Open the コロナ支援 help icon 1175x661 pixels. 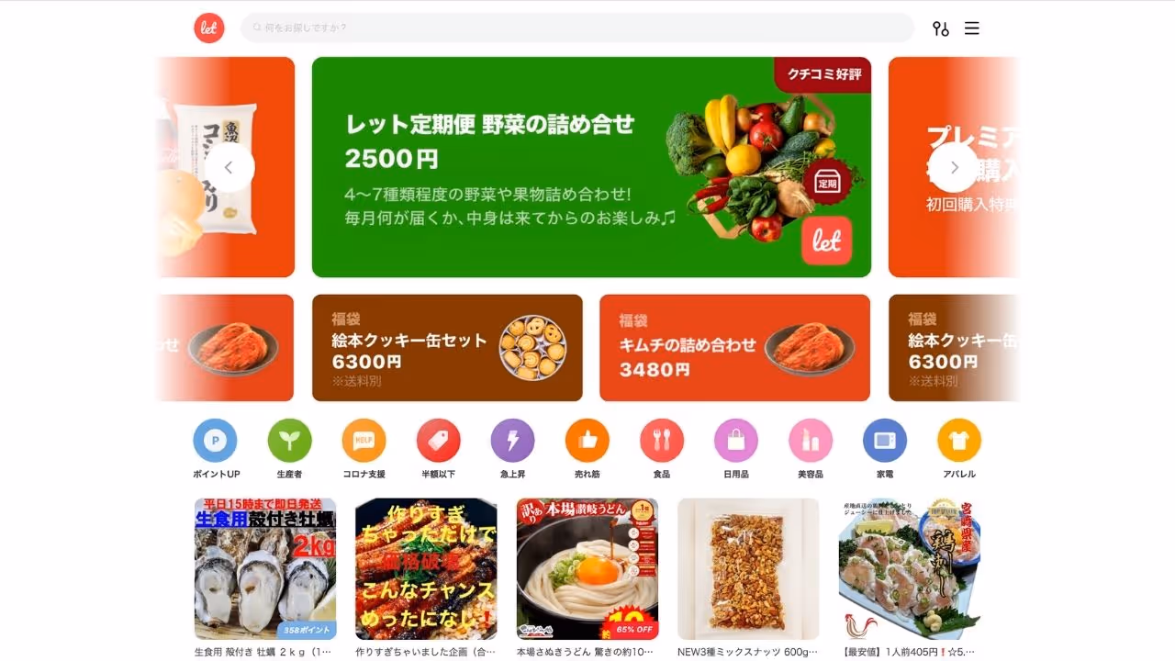[x=364, y=441]
